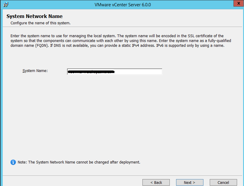Viewport: 244px width, 186px height.
Task: Cancel the vCenter Server installation
Action: (x=223, y=182)
